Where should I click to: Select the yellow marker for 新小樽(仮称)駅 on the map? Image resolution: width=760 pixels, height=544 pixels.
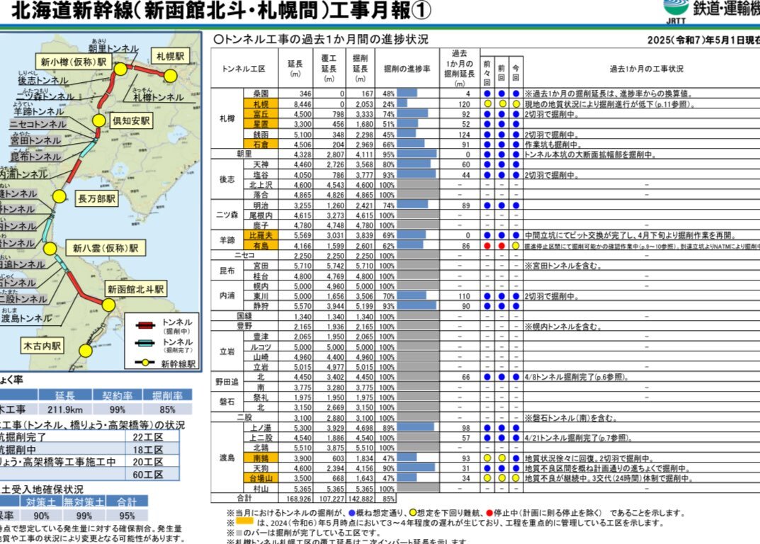[x=120, y=69]
